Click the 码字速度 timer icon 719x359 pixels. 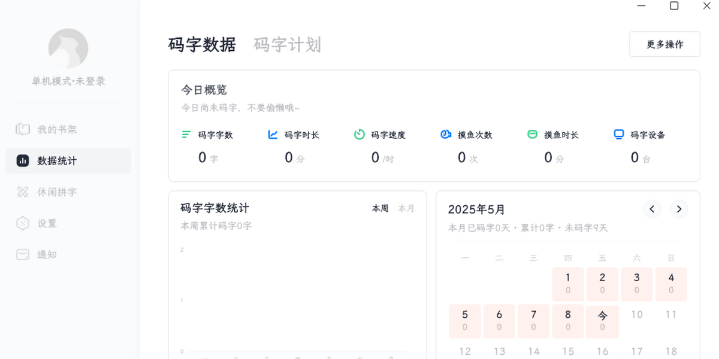coord(359,135)
